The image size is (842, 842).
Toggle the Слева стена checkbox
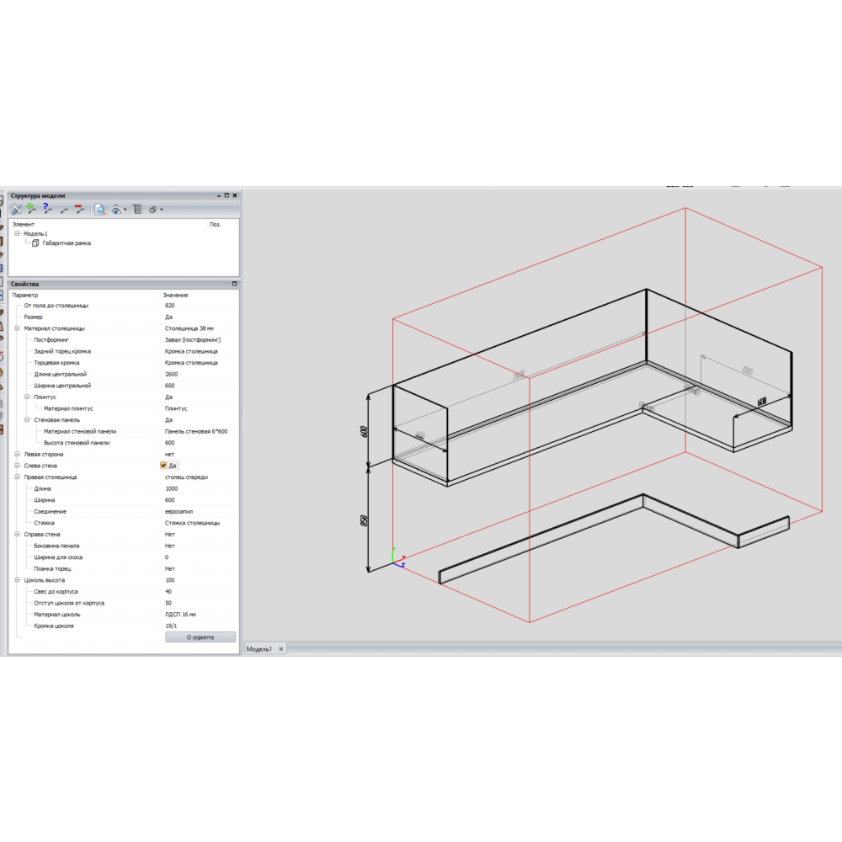[x=163, y=466]
